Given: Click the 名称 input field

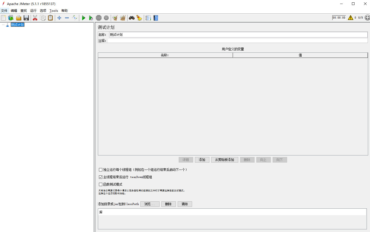Looking at the screenshot, I should (x=238, y=35).
